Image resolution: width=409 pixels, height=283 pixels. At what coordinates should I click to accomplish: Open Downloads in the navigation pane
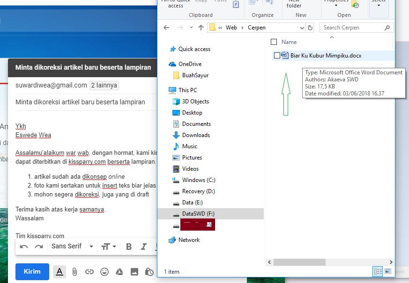pyautogui.click(x=196, y=135)
